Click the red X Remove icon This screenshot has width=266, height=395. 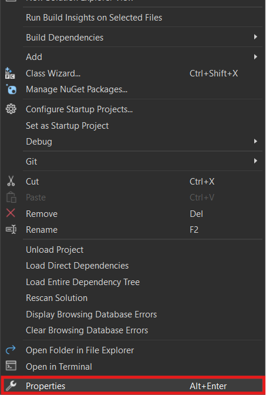11,213
